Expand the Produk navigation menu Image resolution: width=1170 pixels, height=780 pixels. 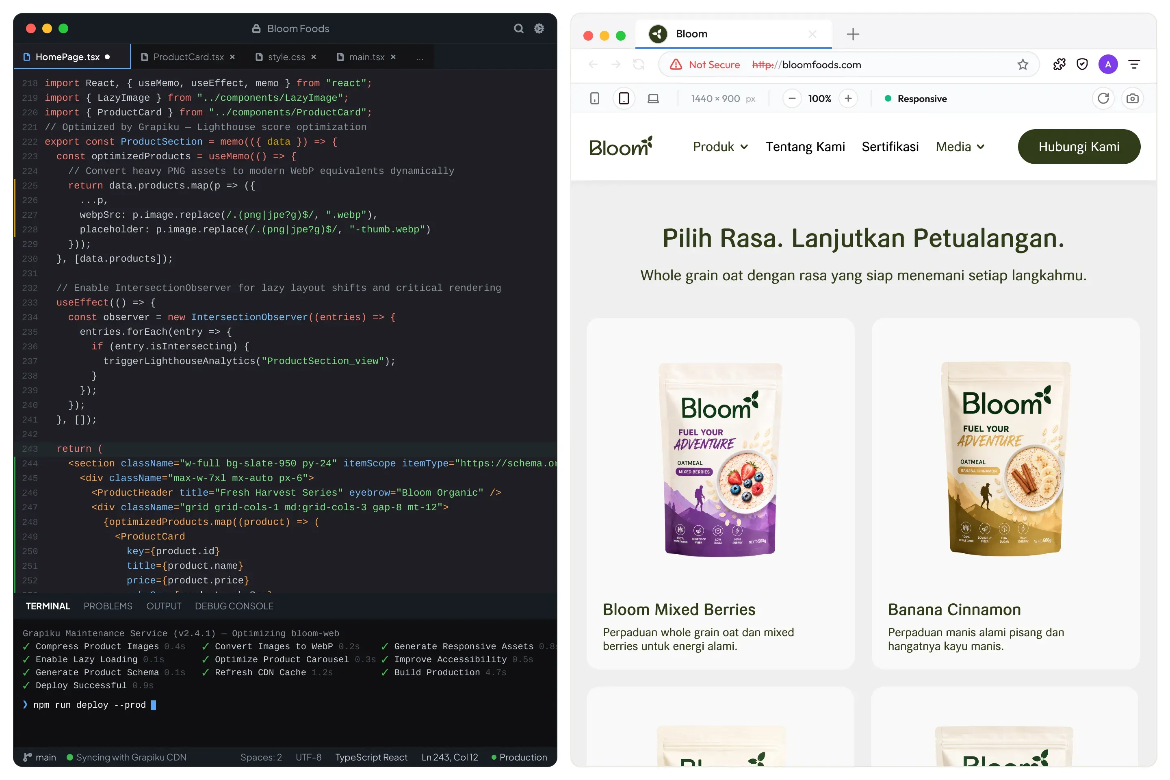[x=720, y=147]
